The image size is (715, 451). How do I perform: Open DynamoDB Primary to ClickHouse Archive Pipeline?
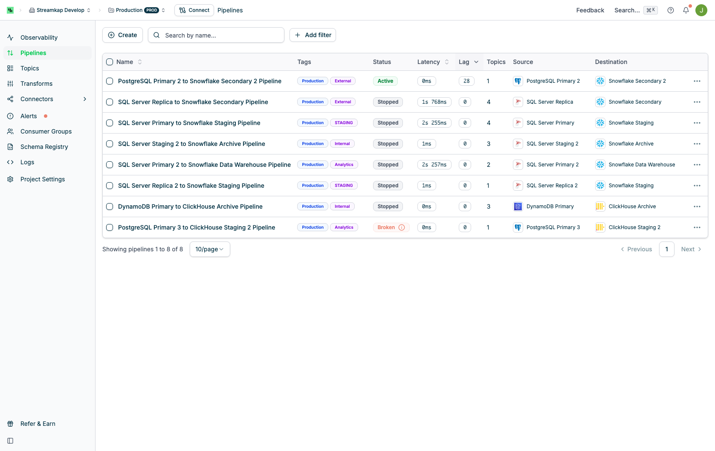[x=190, y=207]
